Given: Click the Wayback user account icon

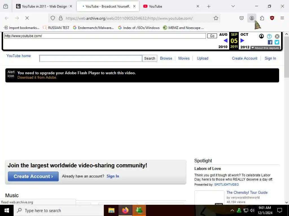Looking at the screenshot, I should (x=261, y=36).
